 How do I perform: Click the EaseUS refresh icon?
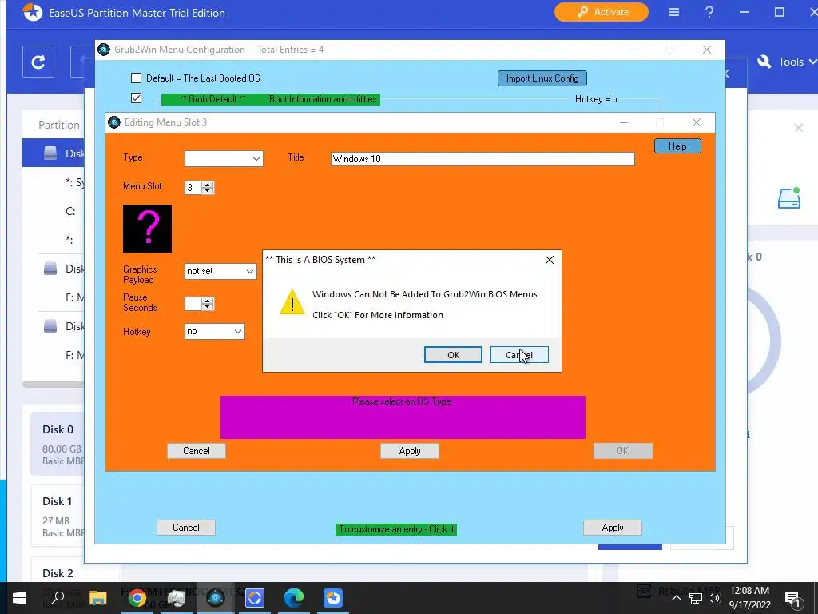coord(38,62)
